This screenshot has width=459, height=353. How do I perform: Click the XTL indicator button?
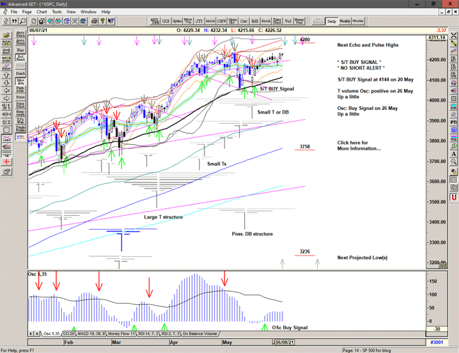pos(20,139)
